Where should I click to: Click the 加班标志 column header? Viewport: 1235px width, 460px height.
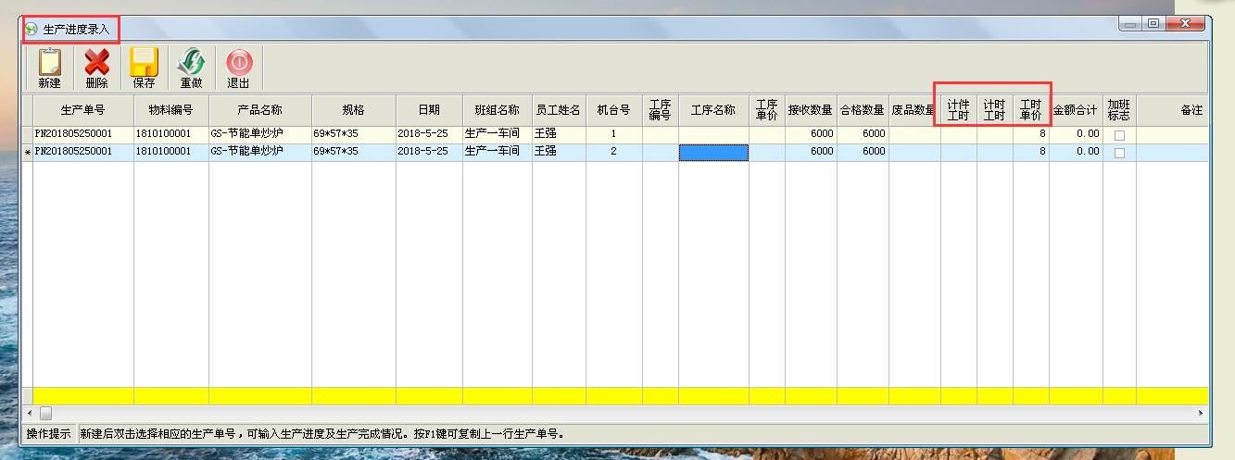click(x=1119, y=110)
